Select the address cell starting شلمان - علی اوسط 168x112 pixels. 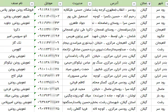pyautogui.click(x=114, y=36)
